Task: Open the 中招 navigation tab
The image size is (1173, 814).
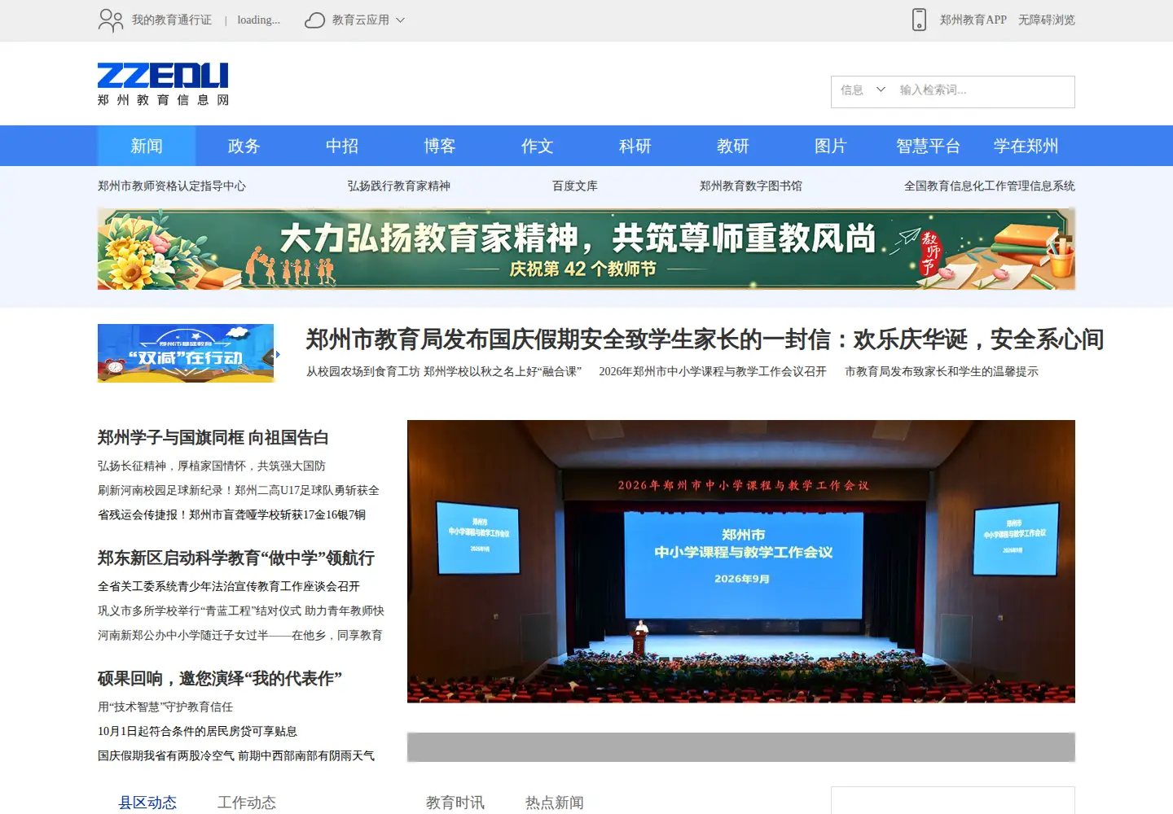Action: point(342,146)
